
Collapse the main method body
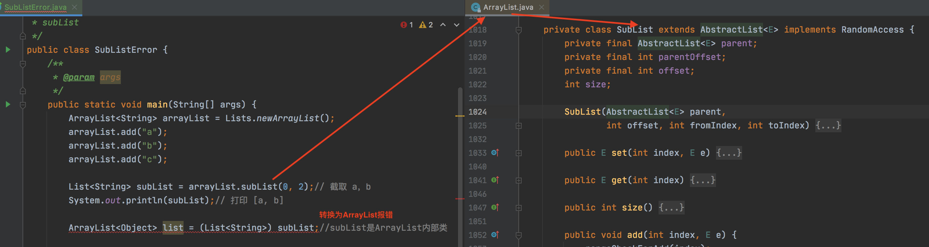pos(23,105)
